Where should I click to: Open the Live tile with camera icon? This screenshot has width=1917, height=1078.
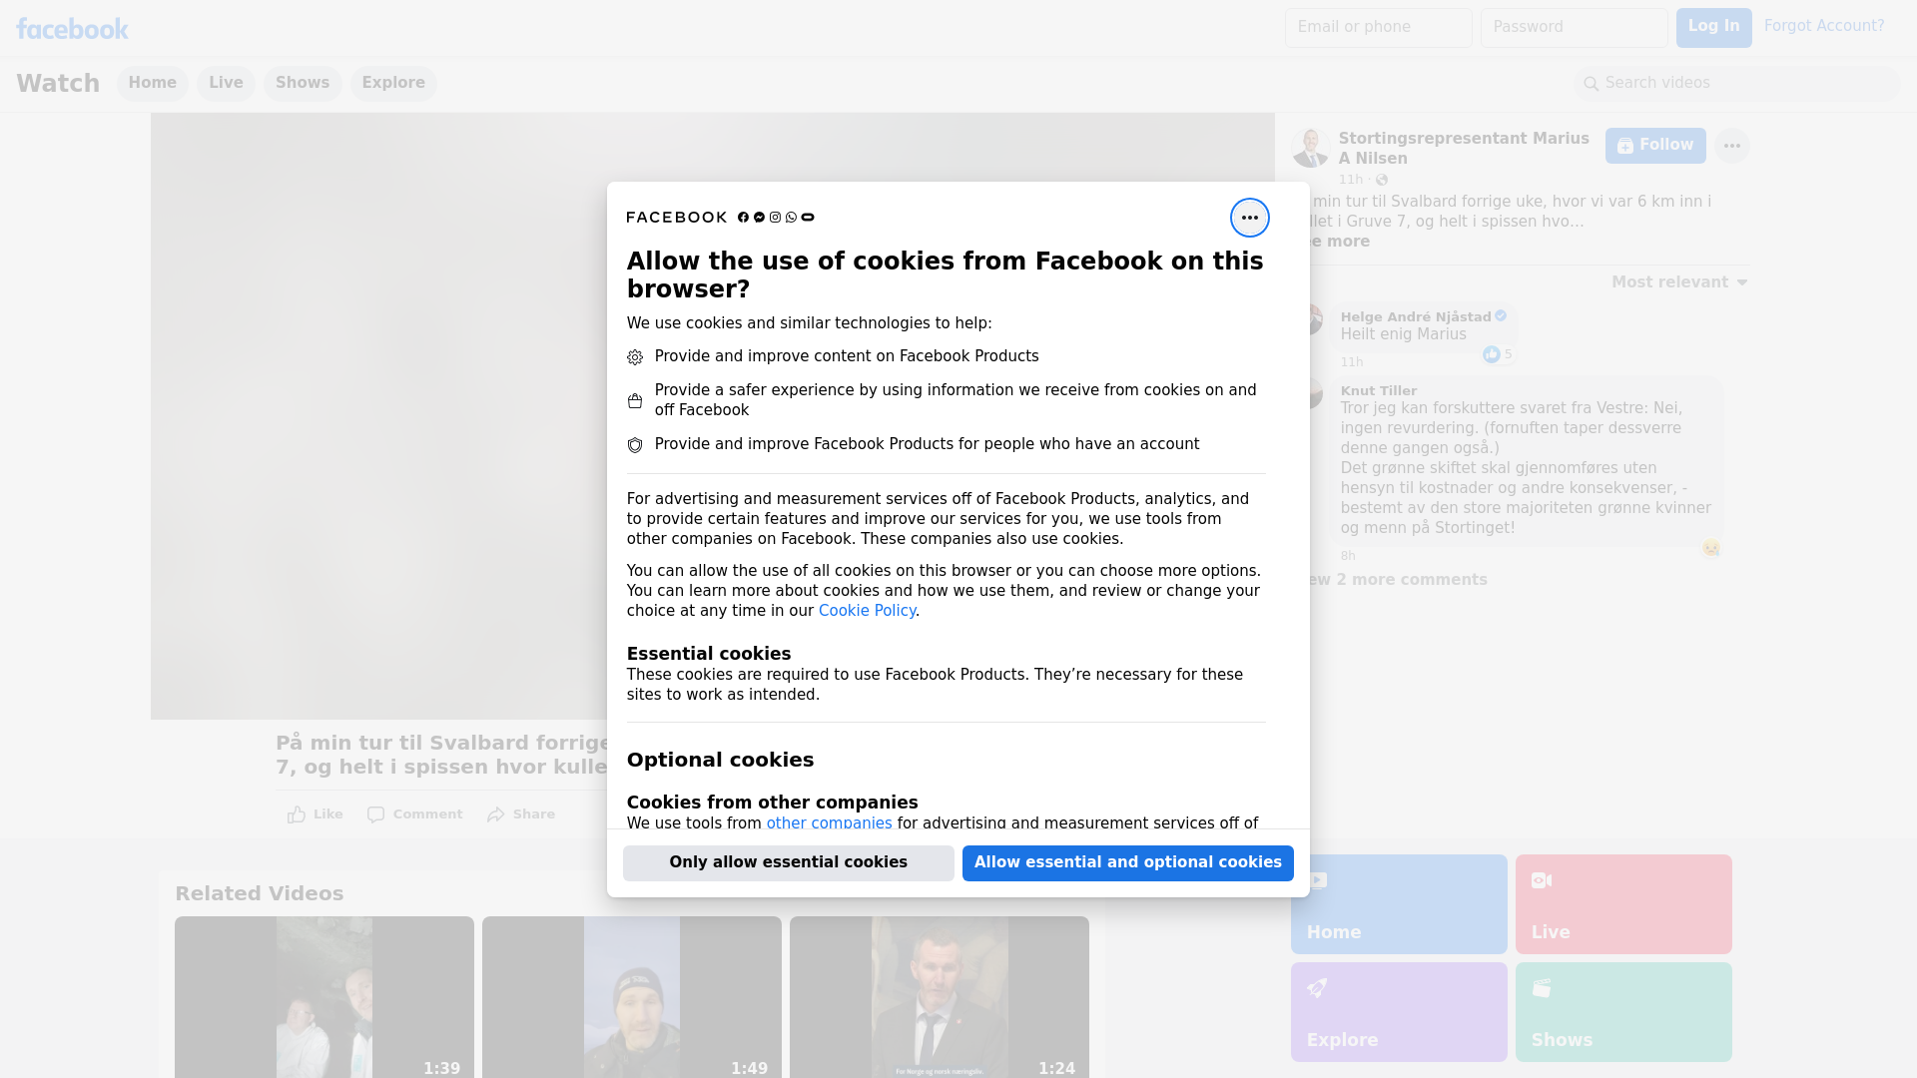[x=1623, y=904]
